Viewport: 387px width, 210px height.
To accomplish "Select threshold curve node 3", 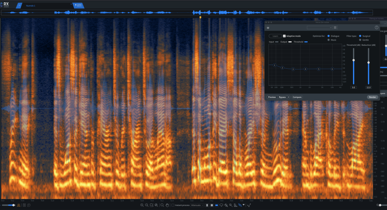I will click(x=293, y=69).
